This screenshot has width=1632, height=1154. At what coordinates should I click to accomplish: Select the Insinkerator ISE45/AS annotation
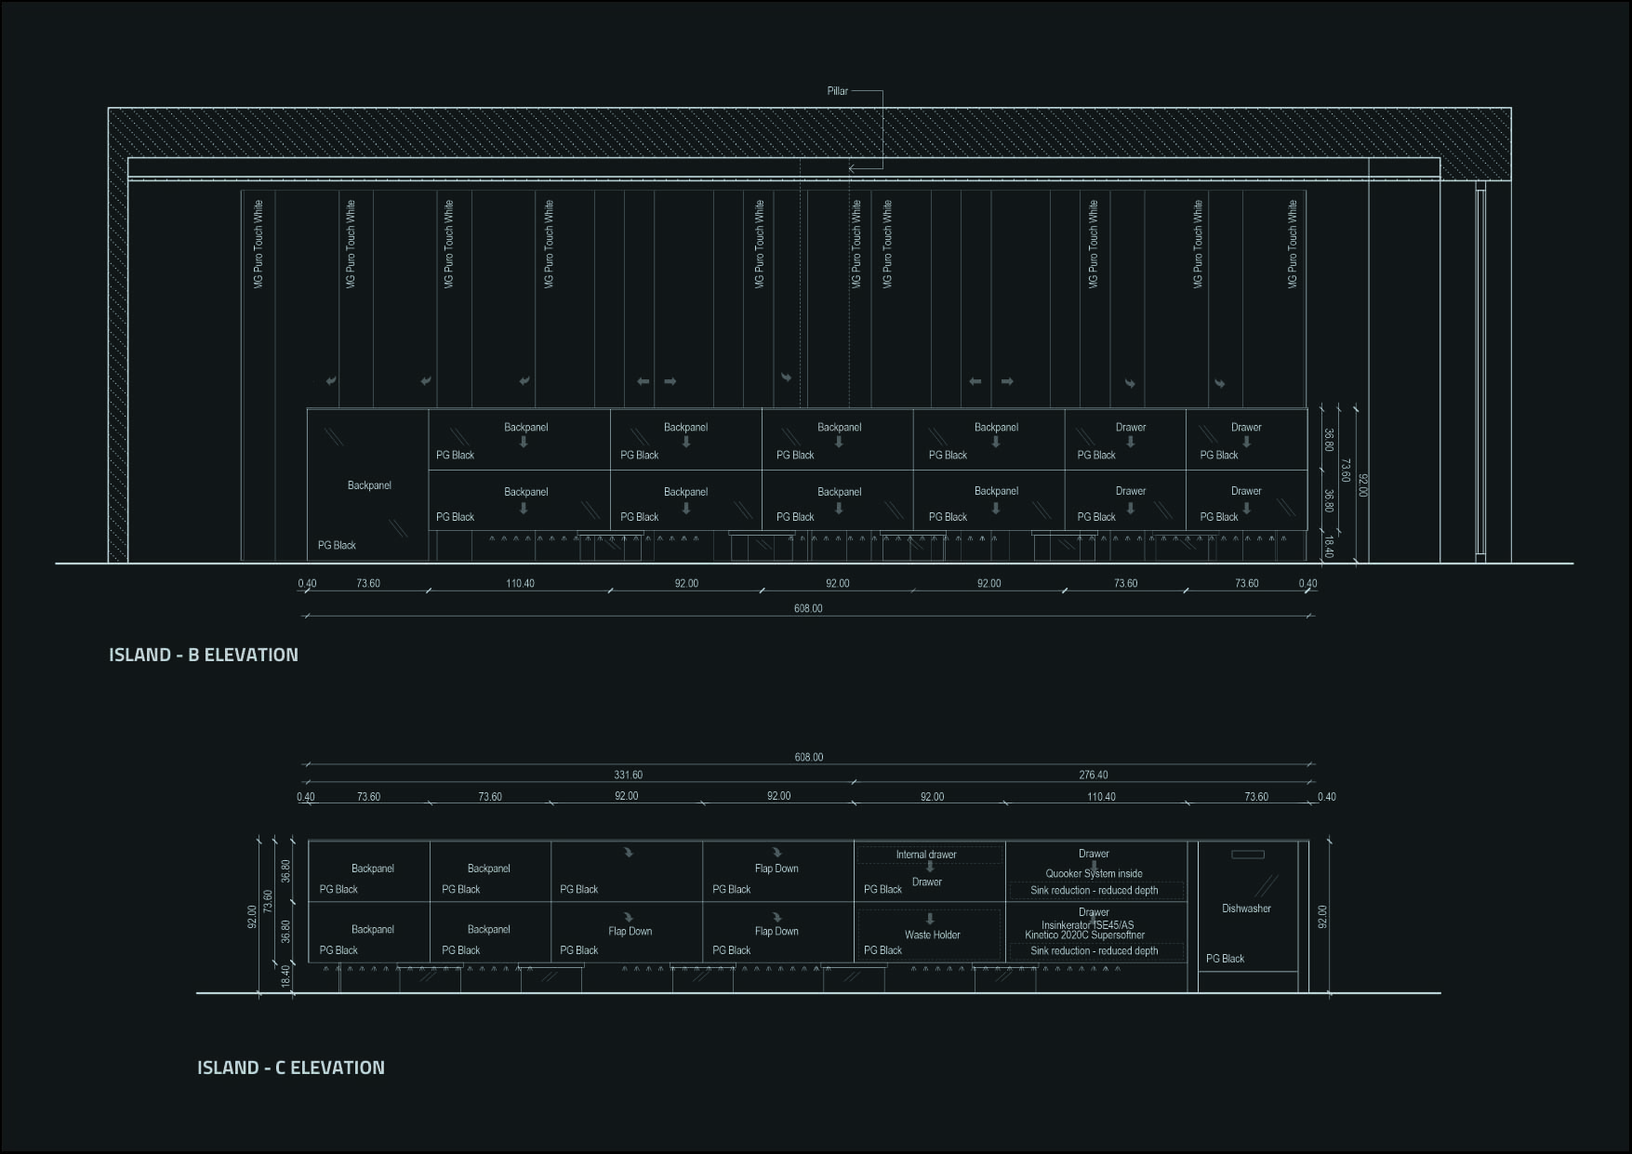coord(1087,925)
